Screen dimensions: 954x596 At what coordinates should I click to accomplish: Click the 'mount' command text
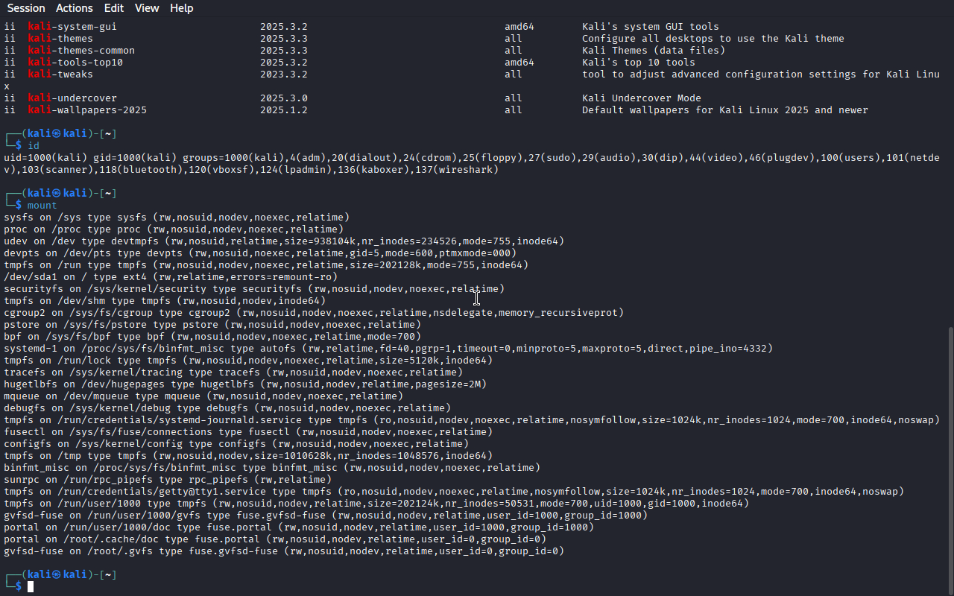tap(42, 206)
